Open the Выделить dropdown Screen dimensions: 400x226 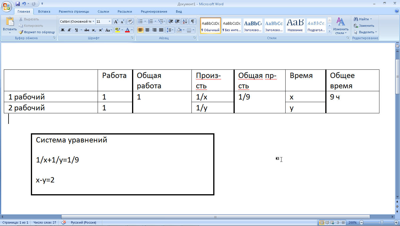365,32
